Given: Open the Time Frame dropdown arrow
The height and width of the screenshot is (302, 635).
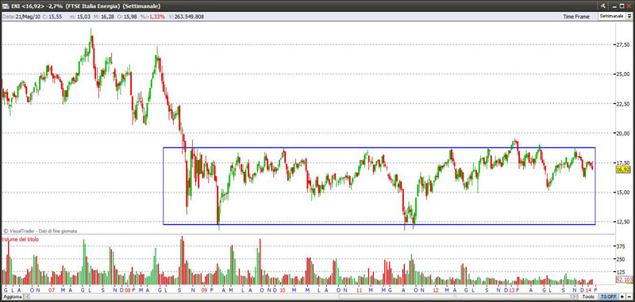Looking at the screenshot, I should coord(629,16).
